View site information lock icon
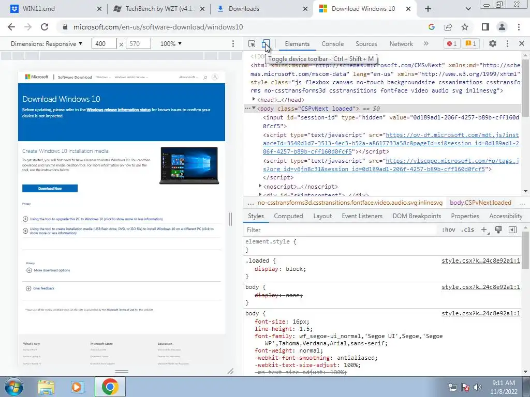Screen dimensions: 530x397 point(65,27)
